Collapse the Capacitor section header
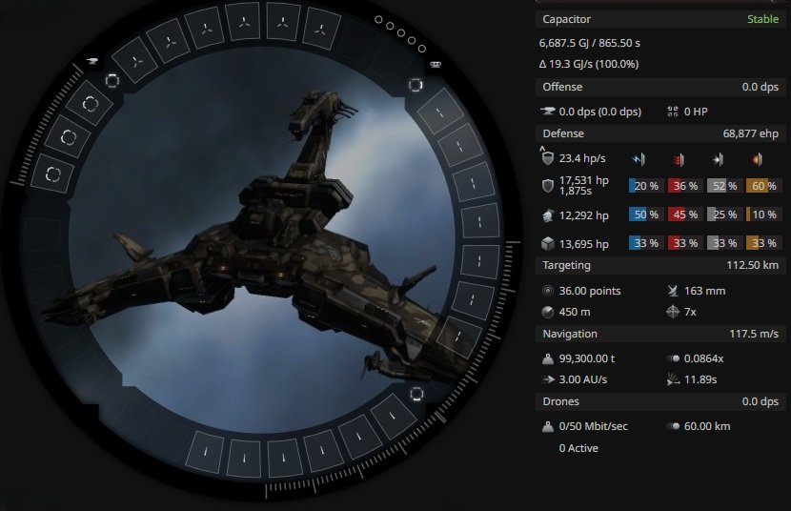This screenshot has width=791, height=511. [660, 19]
